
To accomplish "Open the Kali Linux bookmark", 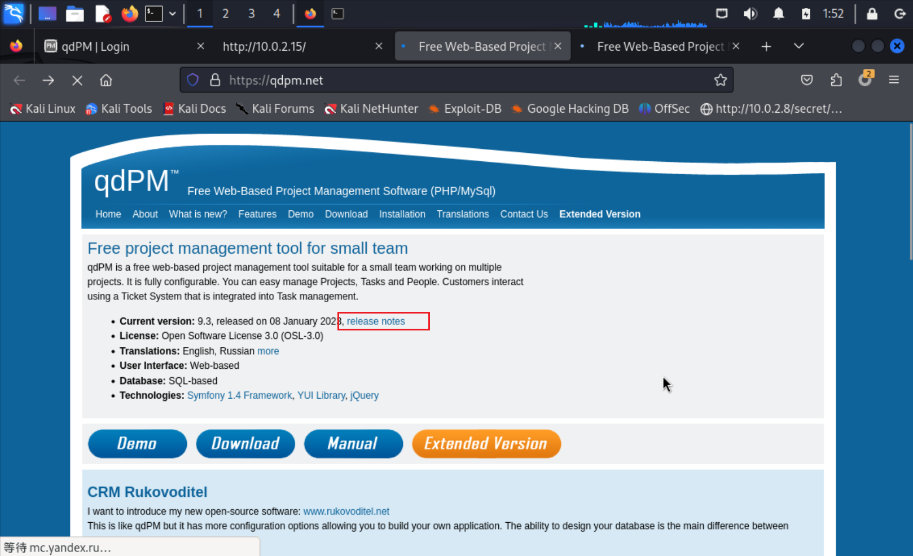I will 43,109.
